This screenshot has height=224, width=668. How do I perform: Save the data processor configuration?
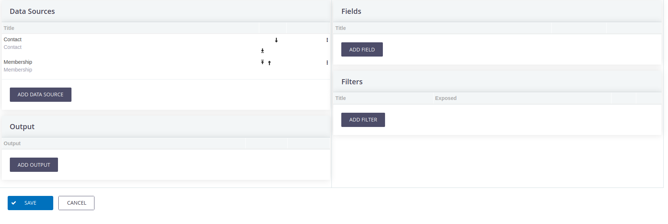click(30, 203)
